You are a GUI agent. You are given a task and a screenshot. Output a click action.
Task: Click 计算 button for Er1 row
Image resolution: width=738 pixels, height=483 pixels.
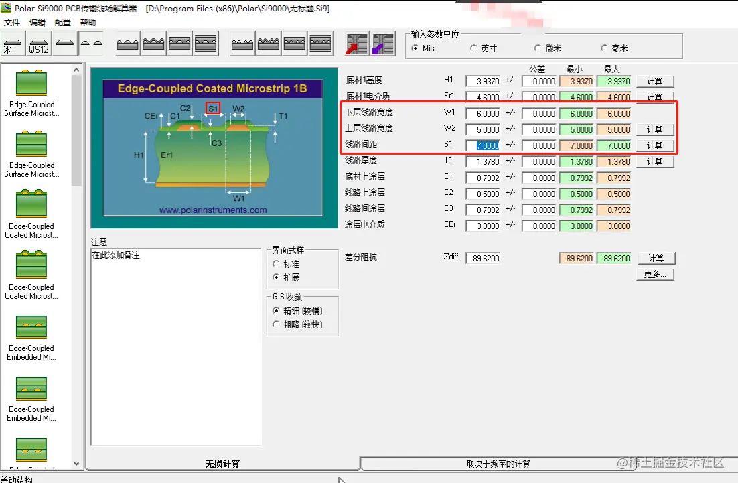point(655,97)
